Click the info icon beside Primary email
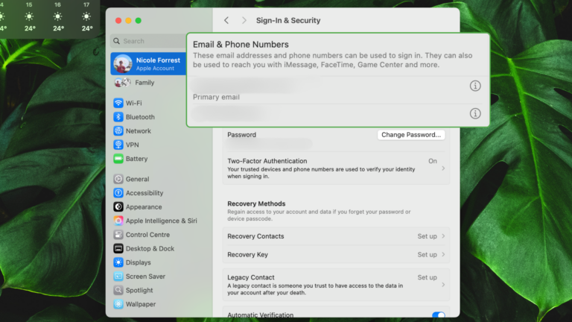The width and height of the screenshot is (572, 322). (475, 86)
